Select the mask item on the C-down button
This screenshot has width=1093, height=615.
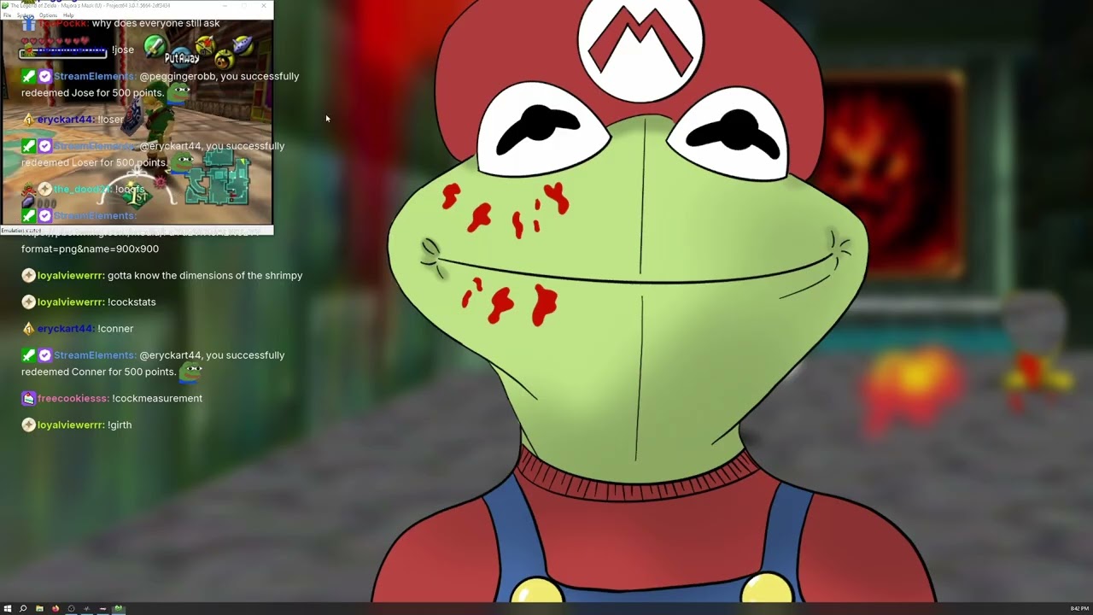pos(224,59)
